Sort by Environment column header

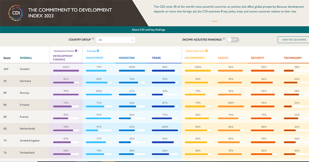pos(195,58)
